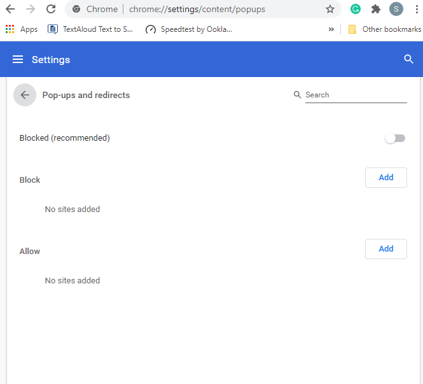Click the Settings search magnifier icon
The width and height of the screenshot is (423, 384).
[408, 59]
